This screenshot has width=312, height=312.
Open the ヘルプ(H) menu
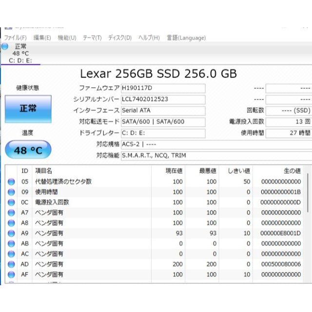(149, 38)
